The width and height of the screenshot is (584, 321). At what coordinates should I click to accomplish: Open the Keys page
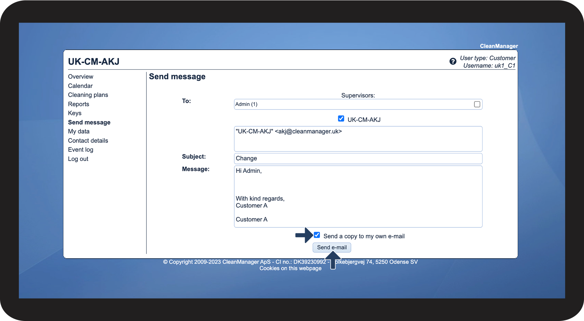point(75,113)
